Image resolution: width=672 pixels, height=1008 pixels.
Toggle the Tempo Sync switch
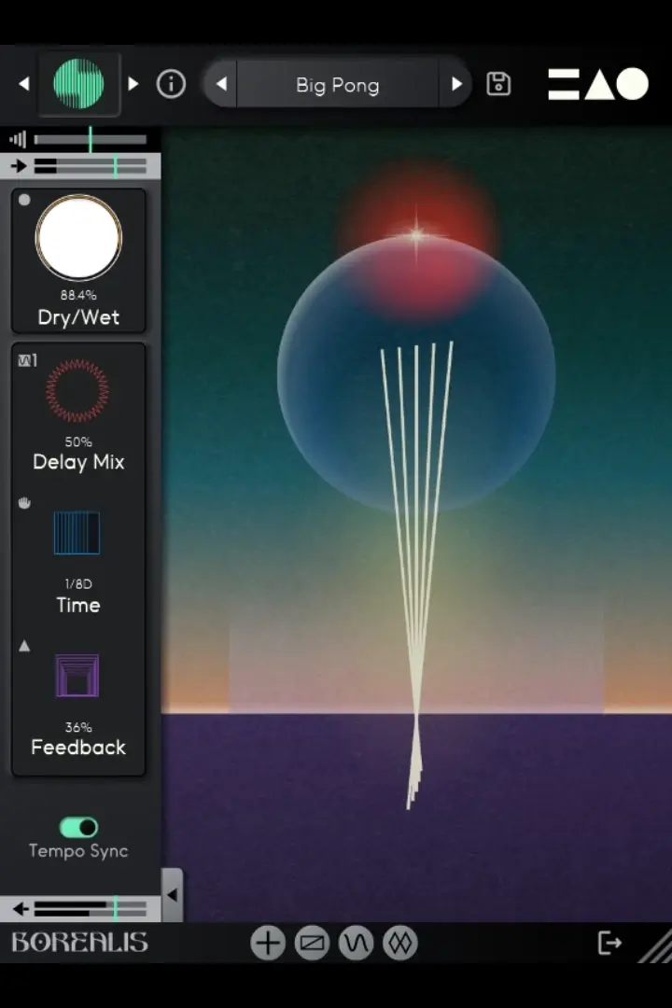pyautogui.click(x=78, y=827)
